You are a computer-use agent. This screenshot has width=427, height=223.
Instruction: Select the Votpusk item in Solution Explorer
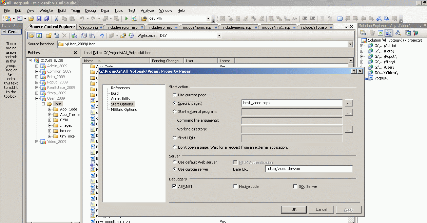coord(381,78)
